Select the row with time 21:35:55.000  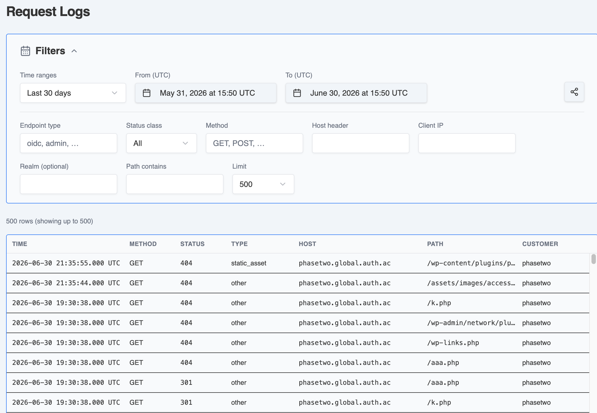(298, 263)
